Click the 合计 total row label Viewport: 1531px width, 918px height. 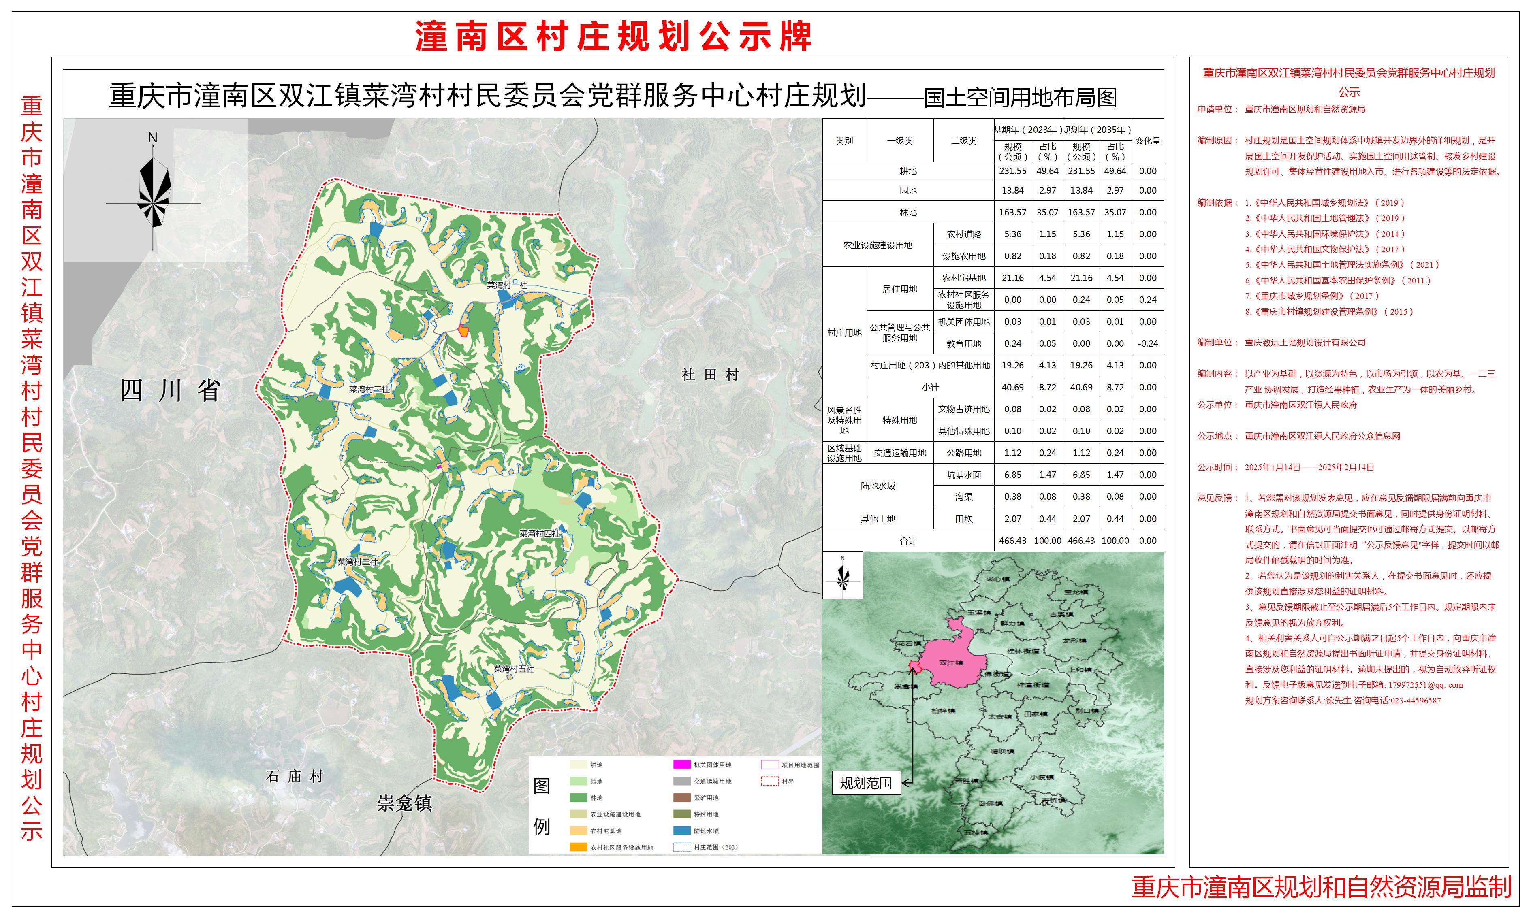pos(908,541)
